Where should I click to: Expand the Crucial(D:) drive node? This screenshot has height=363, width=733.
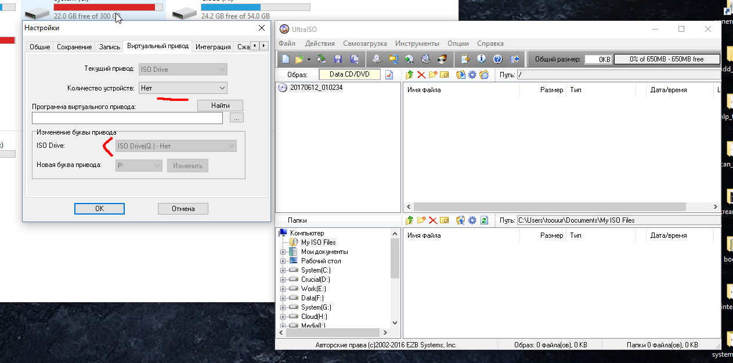283,279
